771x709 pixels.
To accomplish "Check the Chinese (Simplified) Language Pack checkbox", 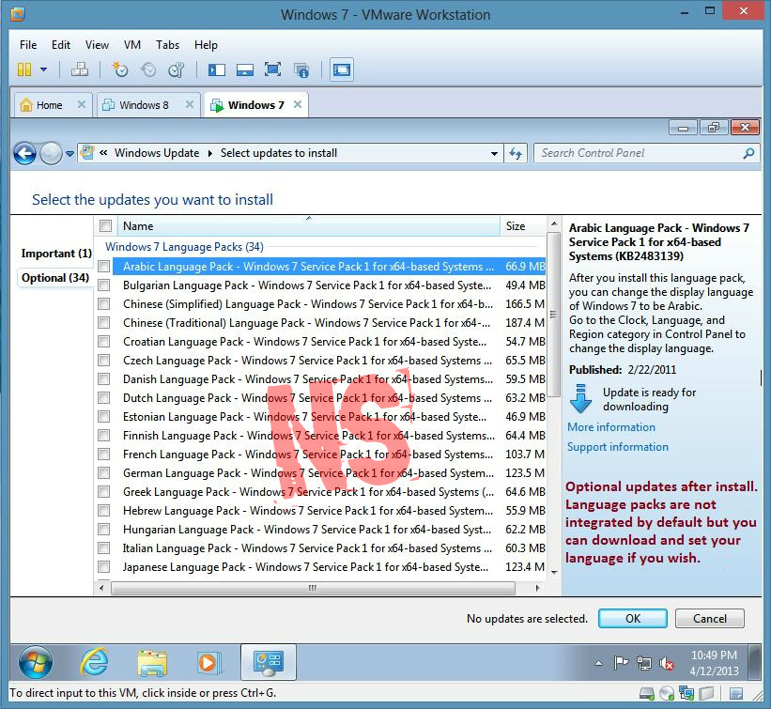I will pyautogui.click(x=103, y=304).
